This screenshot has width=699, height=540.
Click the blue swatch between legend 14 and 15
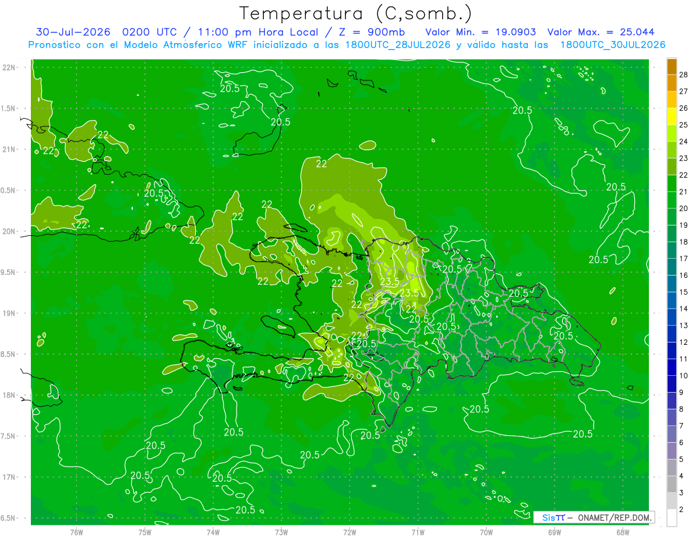point(672,300)
